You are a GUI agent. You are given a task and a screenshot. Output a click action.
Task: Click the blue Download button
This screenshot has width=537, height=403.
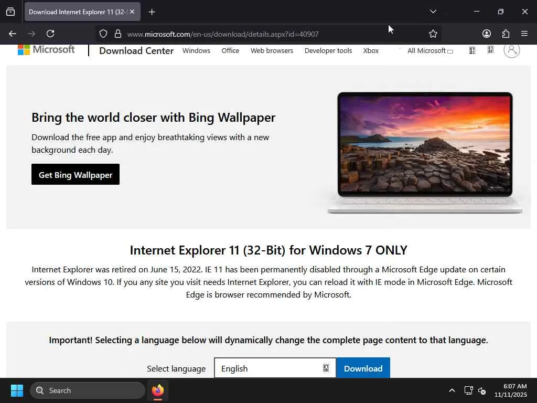click(363, 368)
